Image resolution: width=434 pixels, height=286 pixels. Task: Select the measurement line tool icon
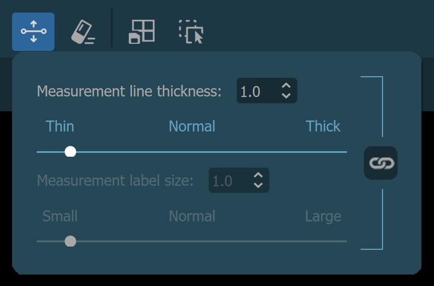(x=33, y=32)
